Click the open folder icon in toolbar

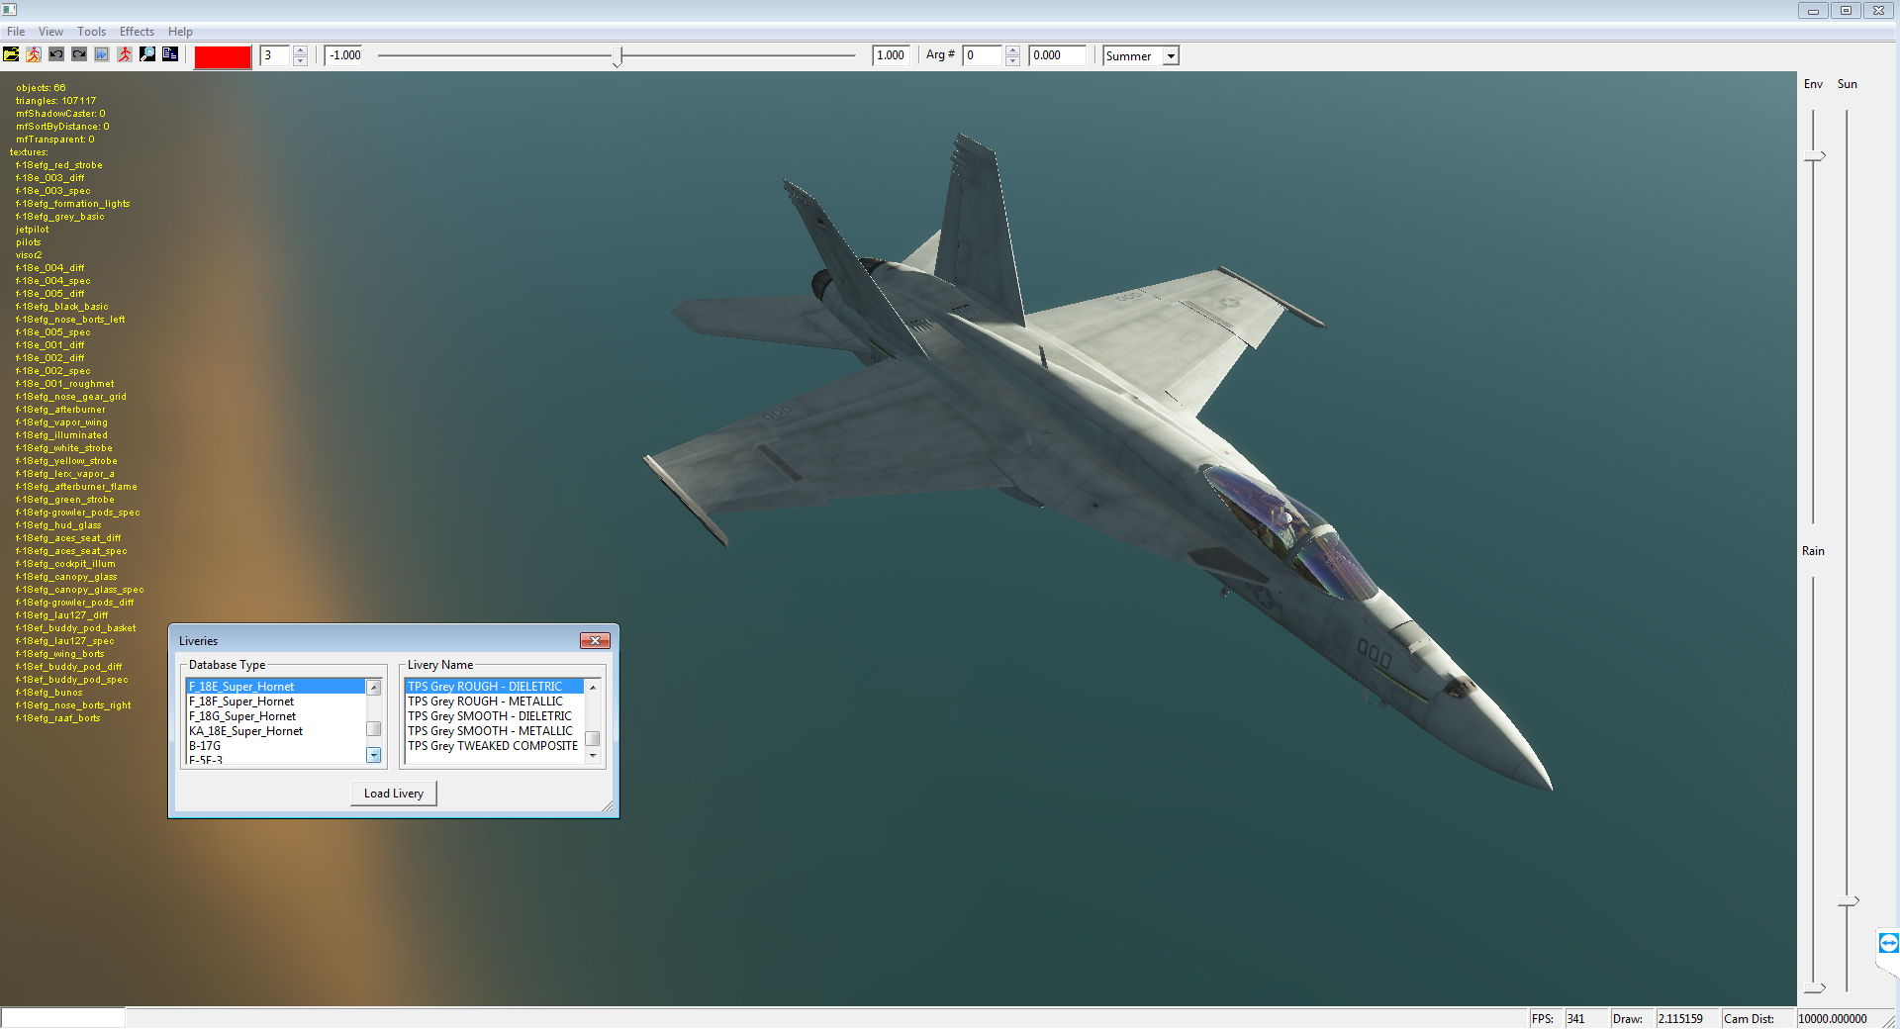click(x=11, y=54)
